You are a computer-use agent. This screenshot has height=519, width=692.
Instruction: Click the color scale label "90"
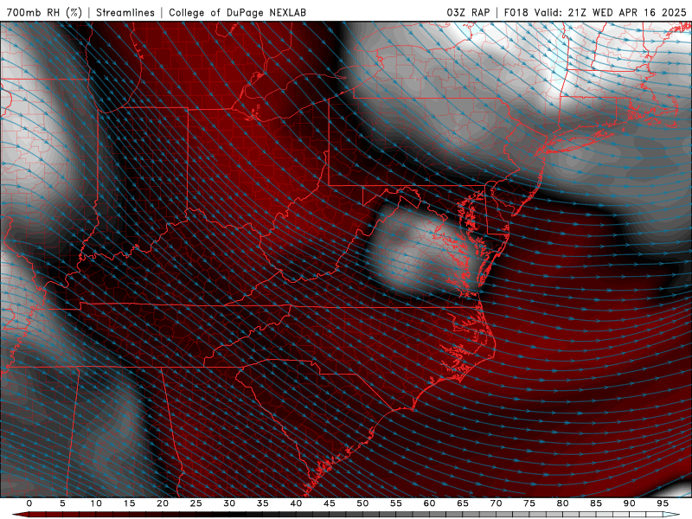point(629,503)
